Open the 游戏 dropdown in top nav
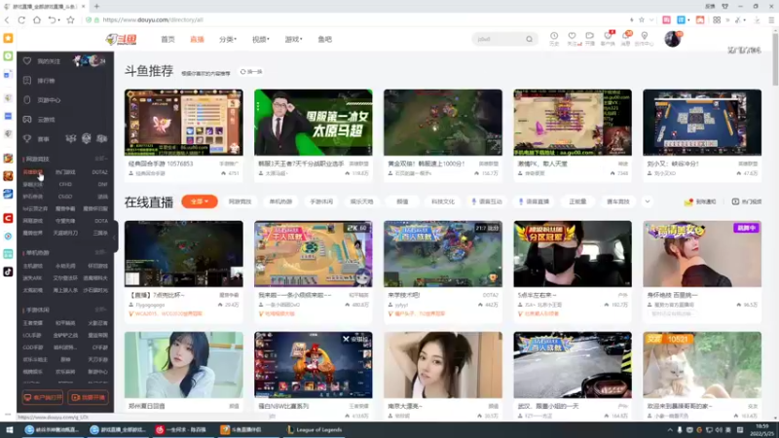Viewport: 779px width, 438px height. pyautogui.click(x=293, y=39)
